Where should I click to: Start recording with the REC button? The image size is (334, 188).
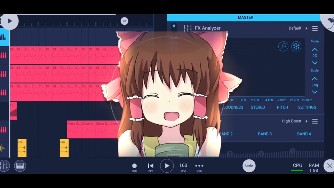pos(134,167)
